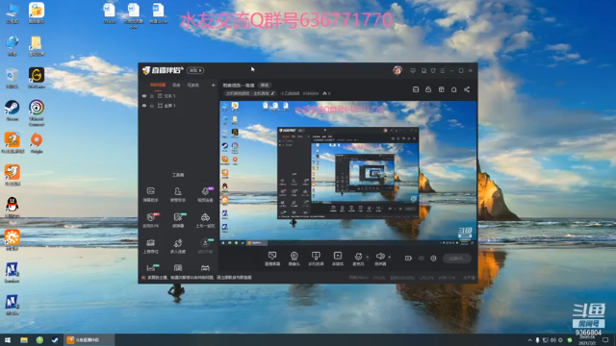This screenshot has height=346, width=616.
Task: Expand the speaker options arrow
Action: coord(390,258)
